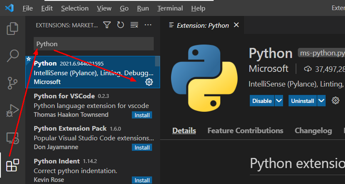Refresh the extensions list

[120, 25]
